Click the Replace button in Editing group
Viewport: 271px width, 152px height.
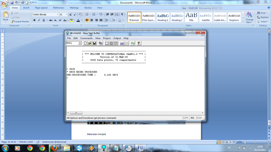[x=263, y=17]
